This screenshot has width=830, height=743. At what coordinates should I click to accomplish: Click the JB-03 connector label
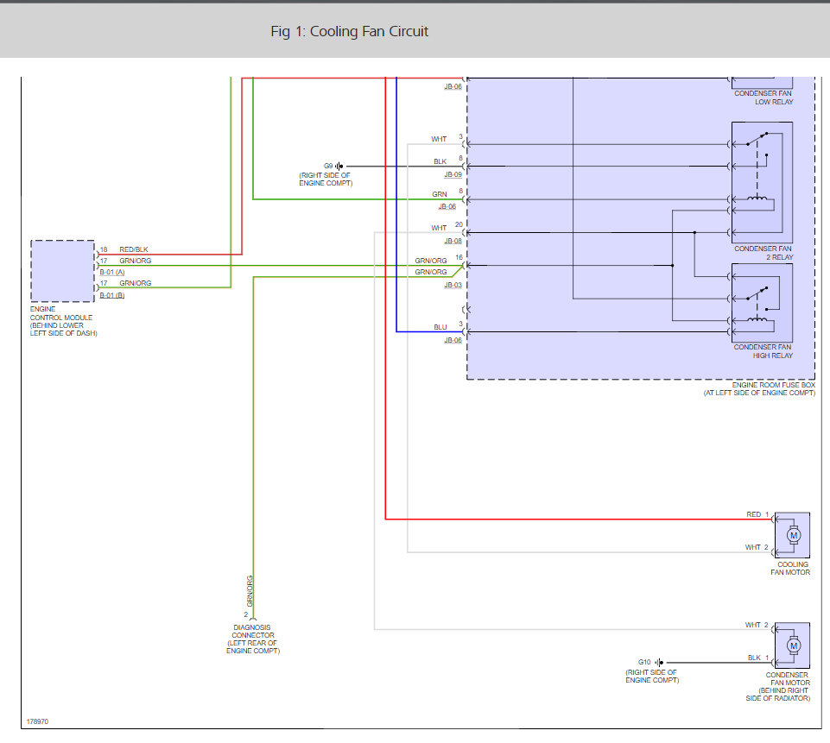(453, 285)
